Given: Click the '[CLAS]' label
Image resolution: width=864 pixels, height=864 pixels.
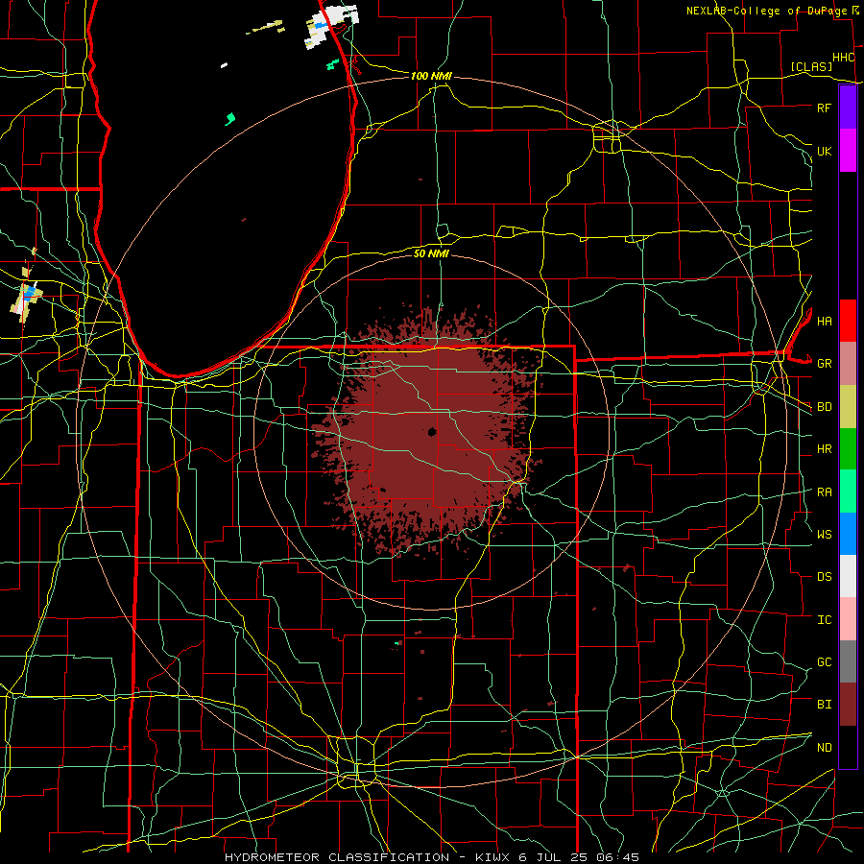Looking at the screenshot, I should pos(811,66).
